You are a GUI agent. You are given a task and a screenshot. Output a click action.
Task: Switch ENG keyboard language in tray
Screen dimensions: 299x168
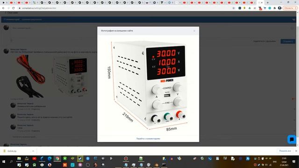click(275, 162)
